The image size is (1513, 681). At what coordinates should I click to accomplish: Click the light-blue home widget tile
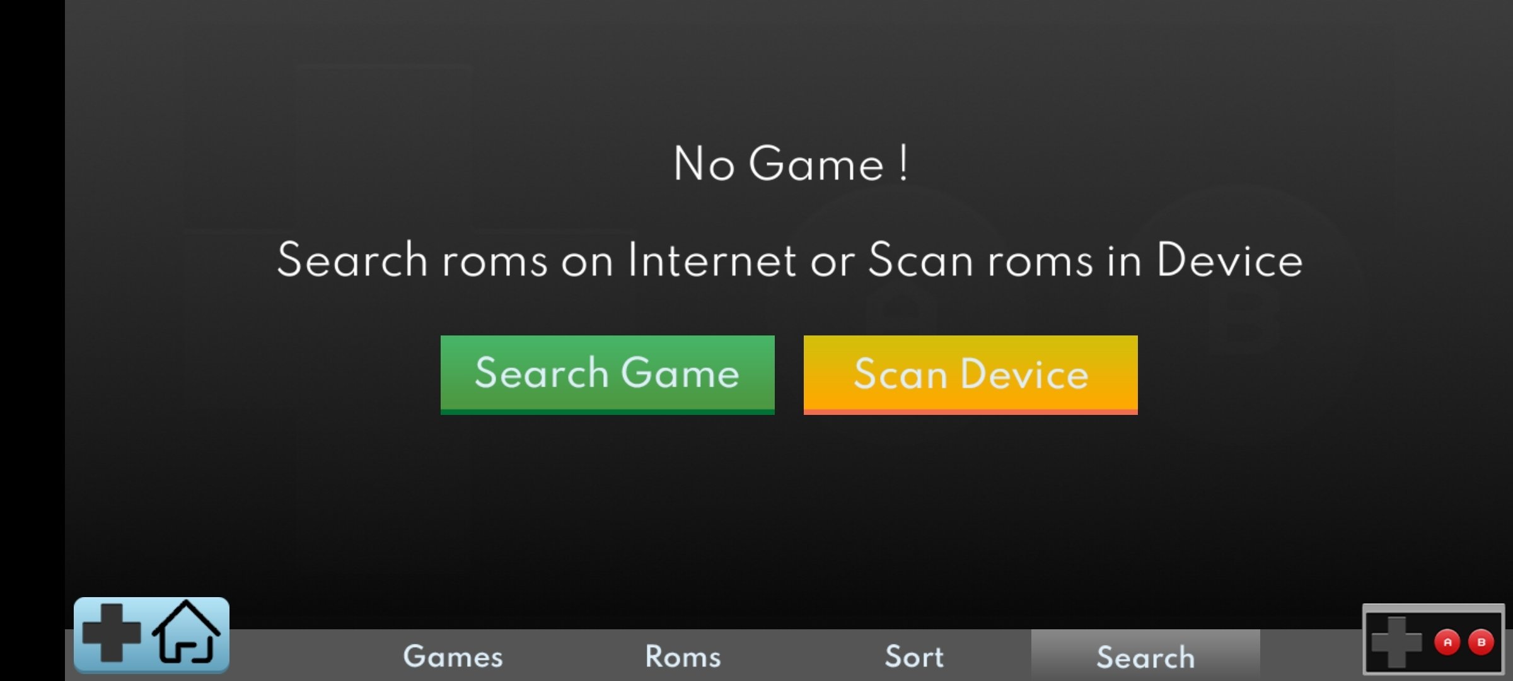click(151, 634)
